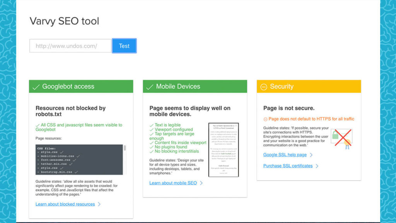This screenshot has width=396, height=223.
Task: Click arrow beside Google SSL help page
Action: 311,155
